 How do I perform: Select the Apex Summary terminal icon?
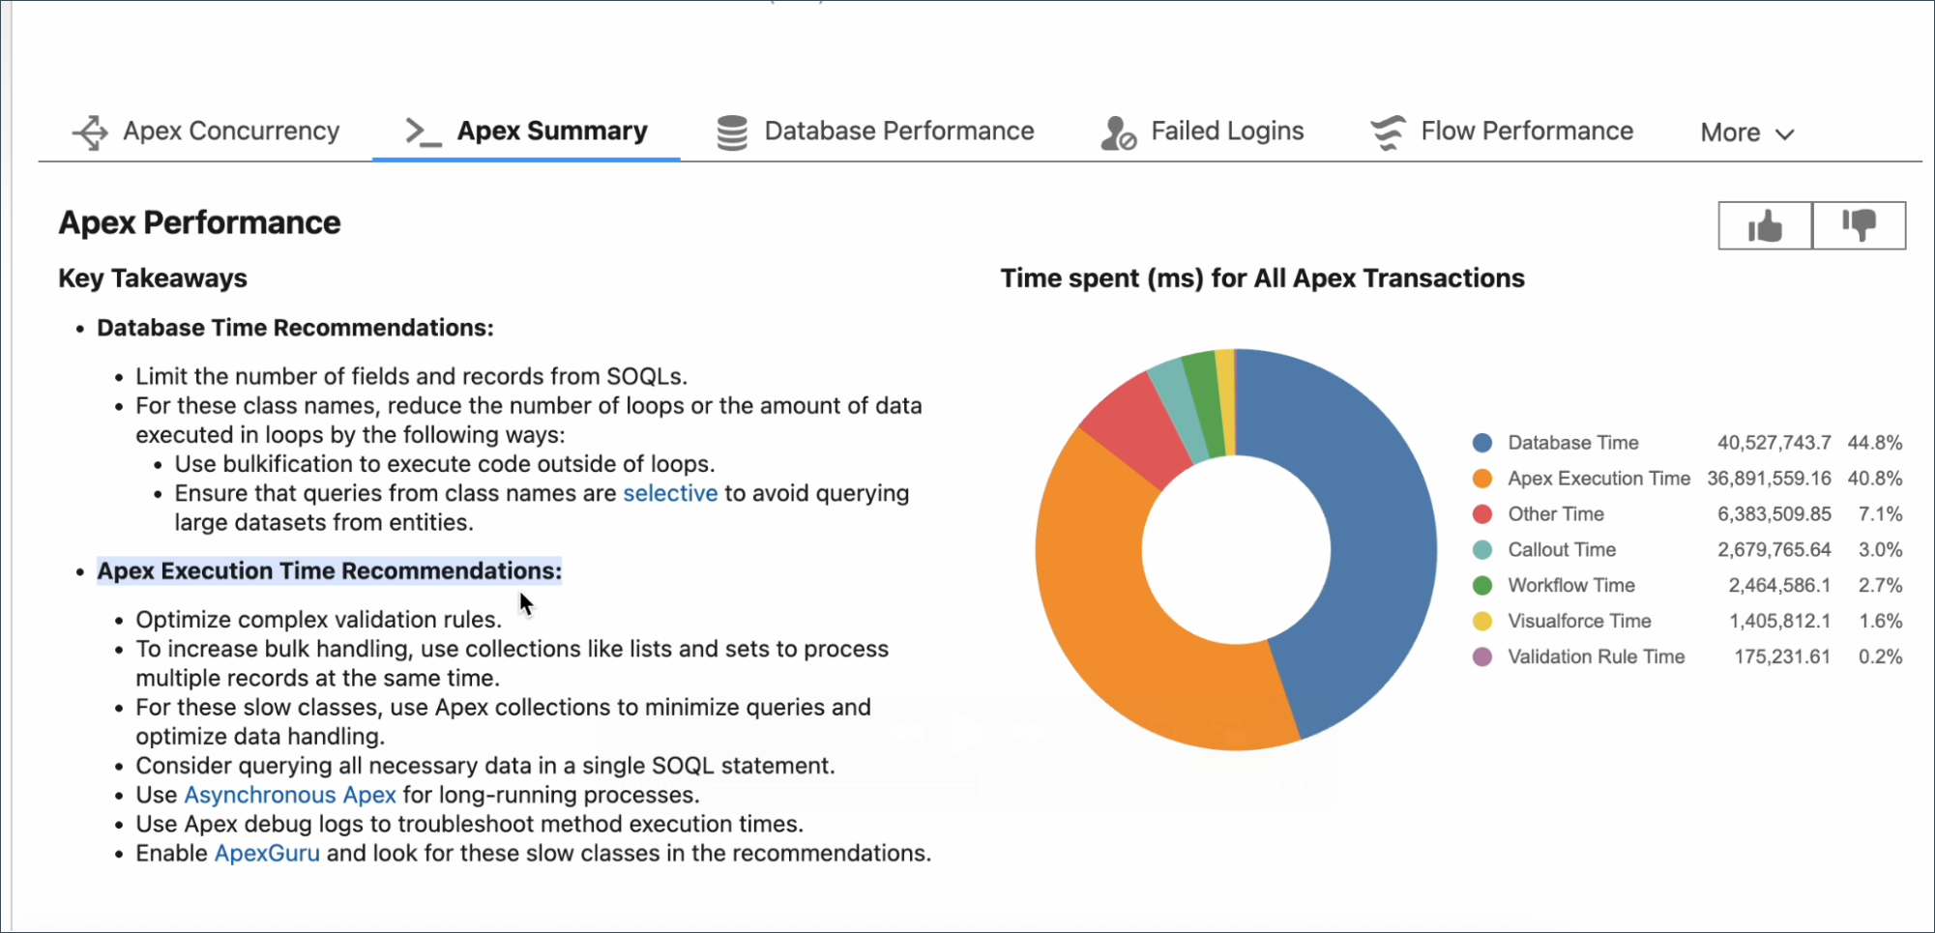point(422,131)
